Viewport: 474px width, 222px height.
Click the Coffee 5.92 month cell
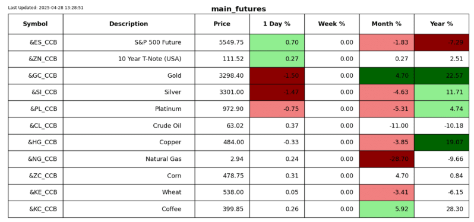tap(387, 209)
